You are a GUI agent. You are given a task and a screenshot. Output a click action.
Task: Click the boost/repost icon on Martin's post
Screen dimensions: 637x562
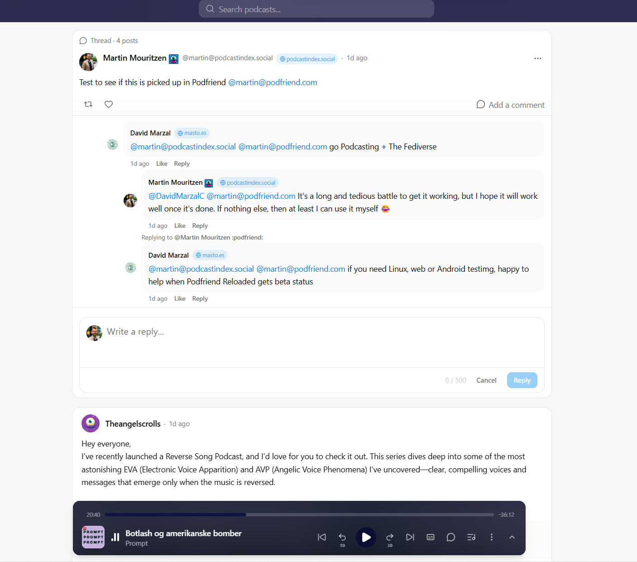88,104
